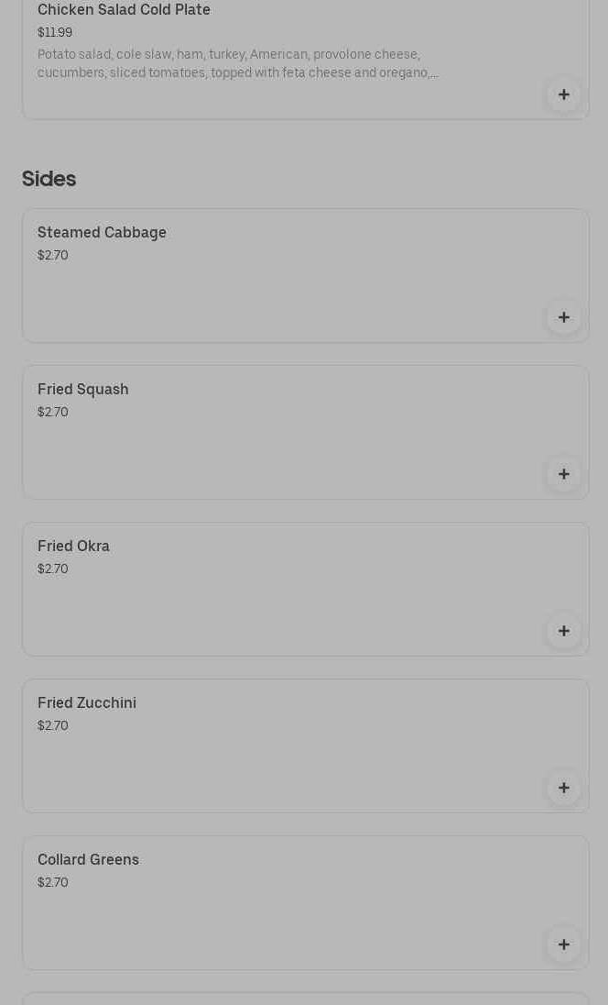This screenshot has width=608, height=1005.
Task: Click the Collard Greens $2.70 price
Action: [53, 883]
